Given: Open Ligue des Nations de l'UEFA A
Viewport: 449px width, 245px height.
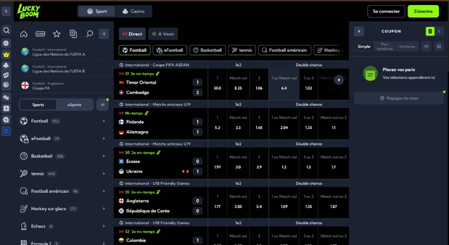Looking at the screenshot, I should pos(65,52).
